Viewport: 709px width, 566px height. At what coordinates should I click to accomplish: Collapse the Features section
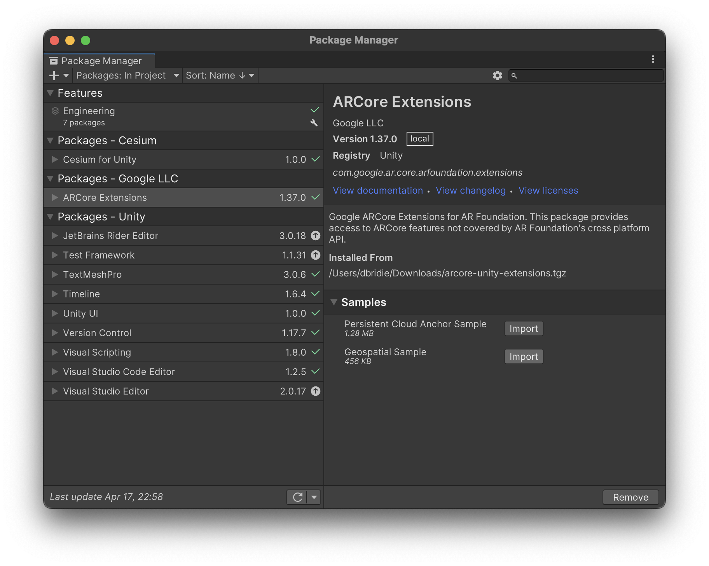tap(50, 93)
